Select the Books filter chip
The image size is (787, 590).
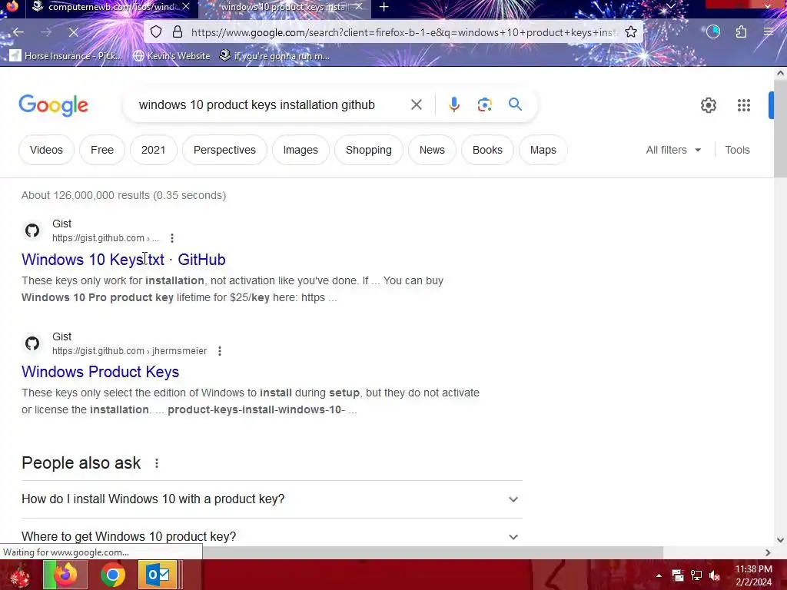(x=486, y=150)
